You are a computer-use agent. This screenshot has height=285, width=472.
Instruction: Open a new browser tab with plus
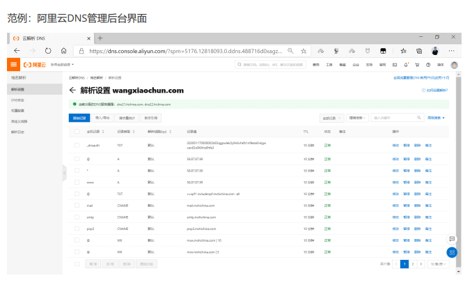[100, 38]
